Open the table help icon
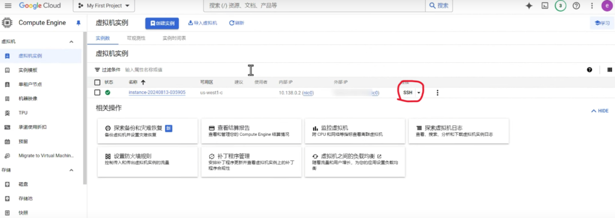 point(589,69)
